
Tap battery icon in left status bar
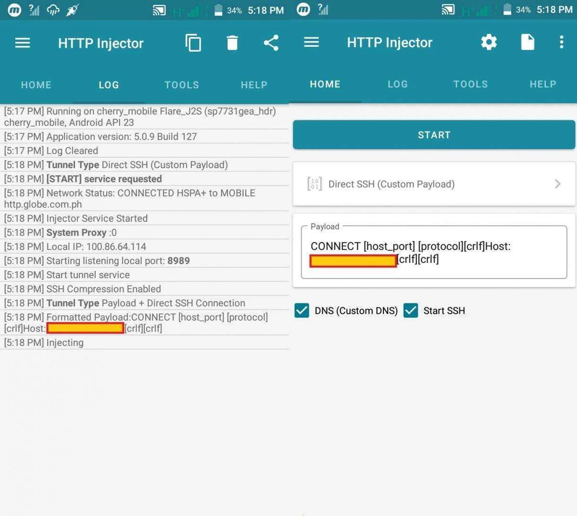pos(218,10)
